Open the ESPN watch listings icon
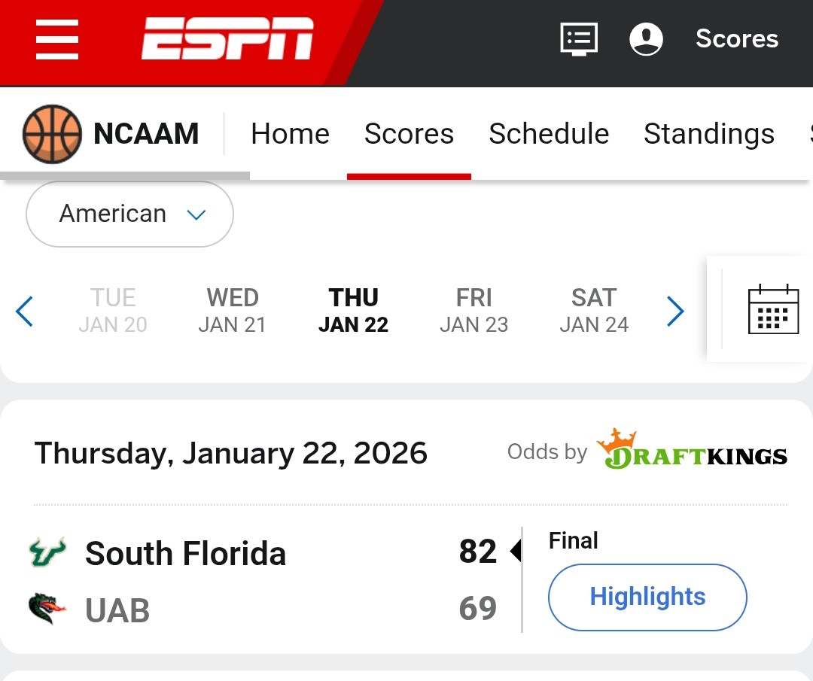This screenshot has width=813, height=681. (579, 39)
